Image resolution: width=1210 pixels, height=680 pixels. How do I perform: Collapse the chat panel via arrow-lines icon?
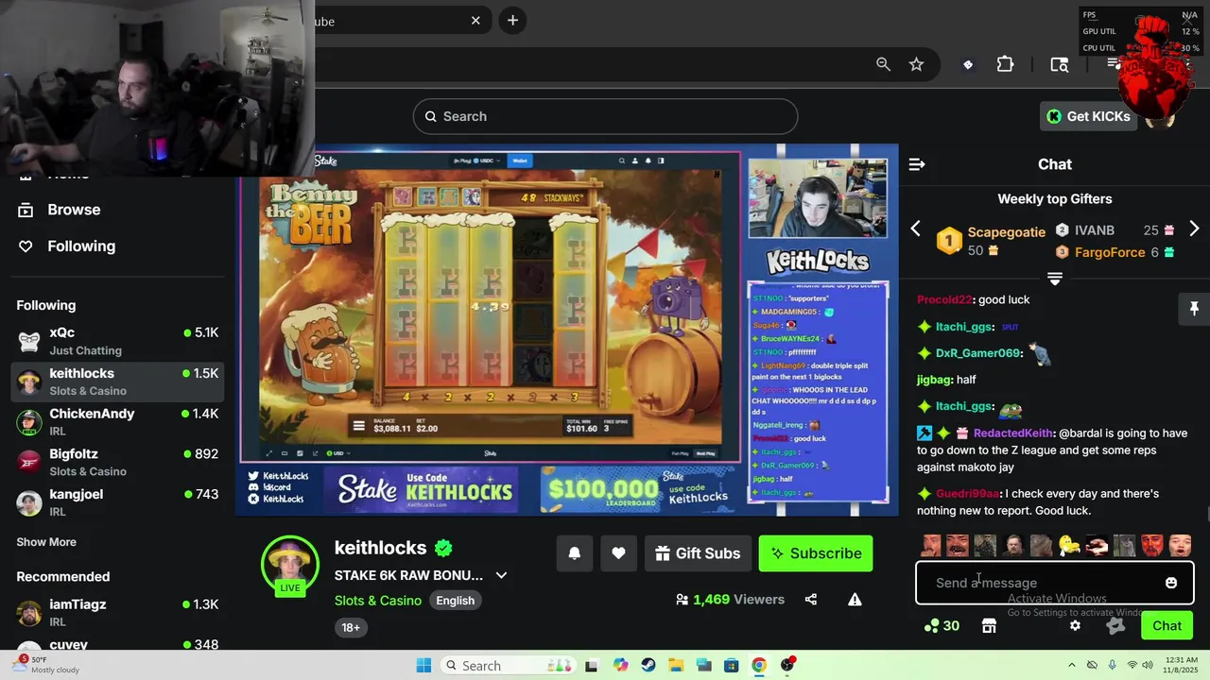pos(916,164)
